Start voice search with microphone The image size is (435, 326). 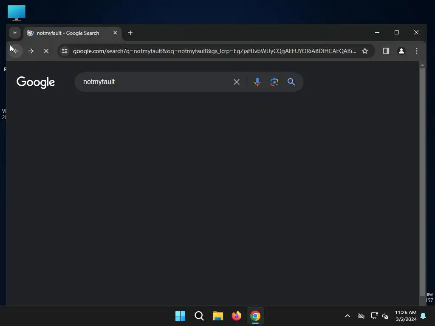pos(257,82)
